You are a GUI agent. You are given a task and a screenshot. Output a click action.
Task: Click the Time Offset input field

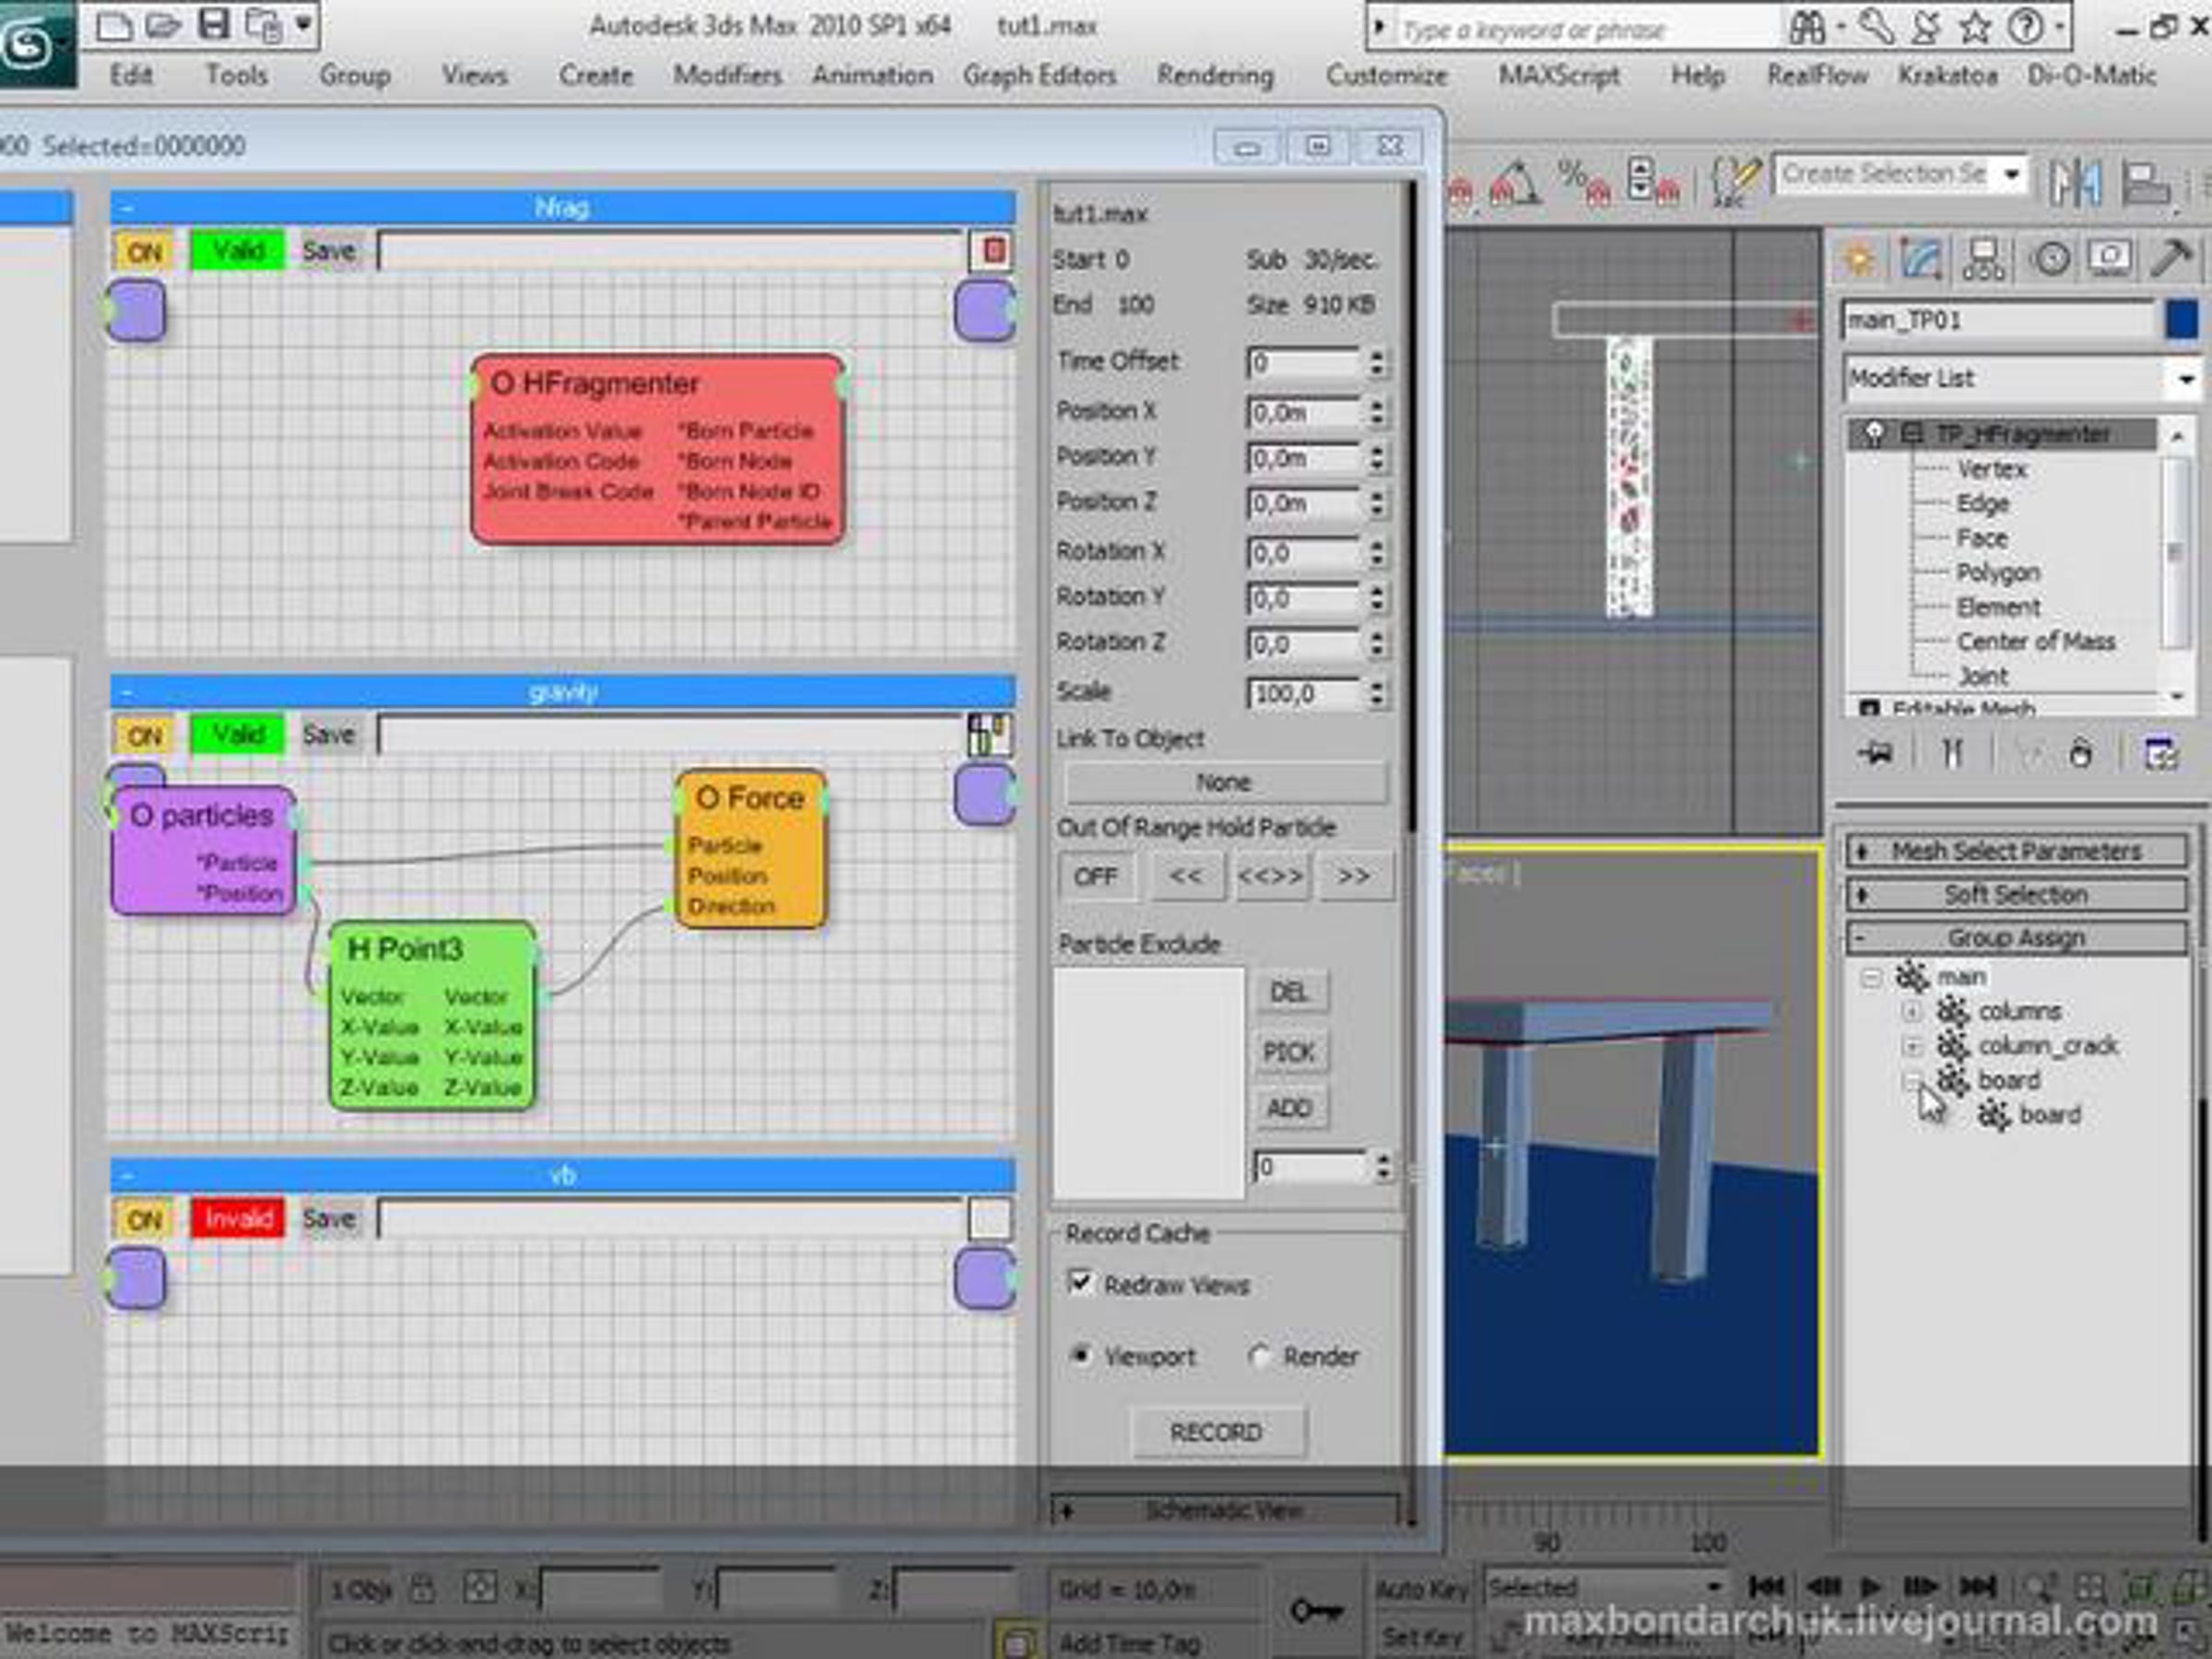click(x=1305, y=362)
